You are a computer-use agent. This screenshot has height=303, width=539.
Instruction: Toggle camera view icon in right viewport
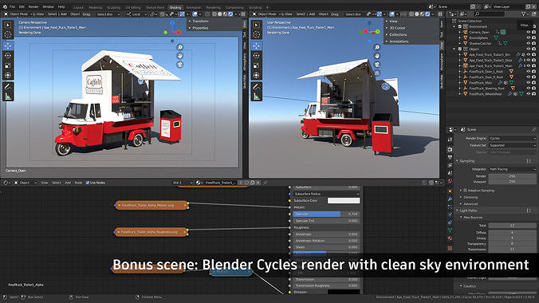click(377, 65)
